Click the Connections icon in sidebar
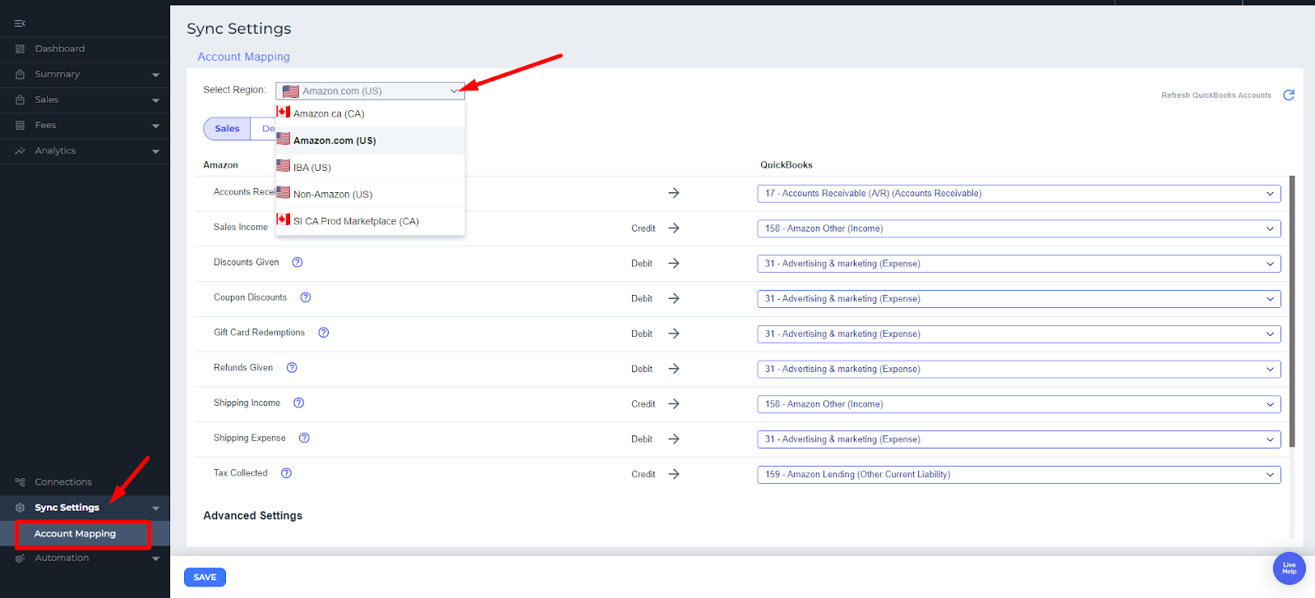Image resolution: width=1315 pixels, height=598 pixels. [x=20, y=482]
